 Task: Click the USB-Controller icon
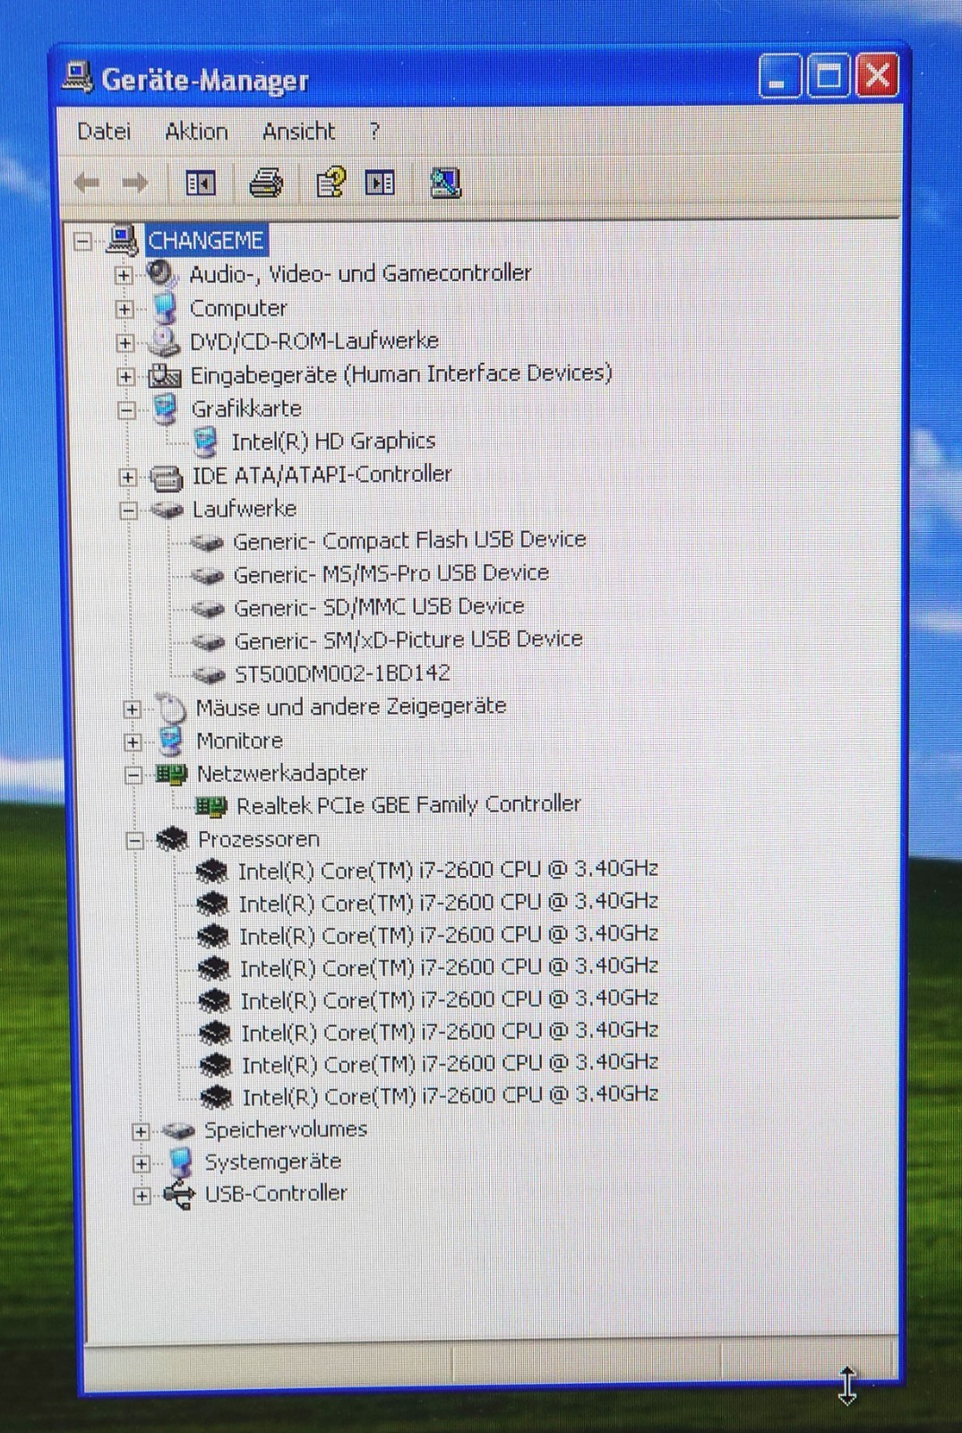[x=179, y=1196]
